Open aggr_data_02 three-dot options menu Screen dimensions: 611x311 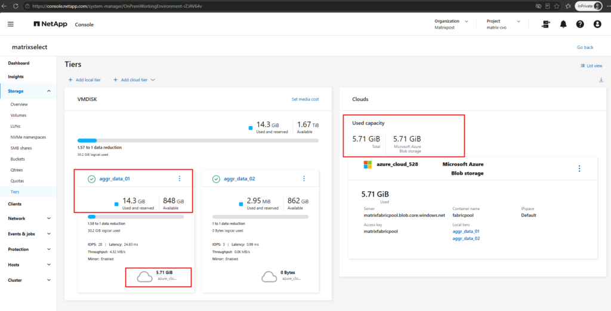click(x=304, y=178)
